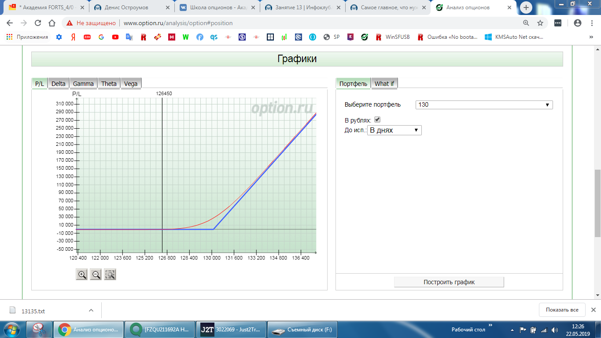601x338 pixels.
Task: Open the green W bookmark
Action: [x=186, y=37]
